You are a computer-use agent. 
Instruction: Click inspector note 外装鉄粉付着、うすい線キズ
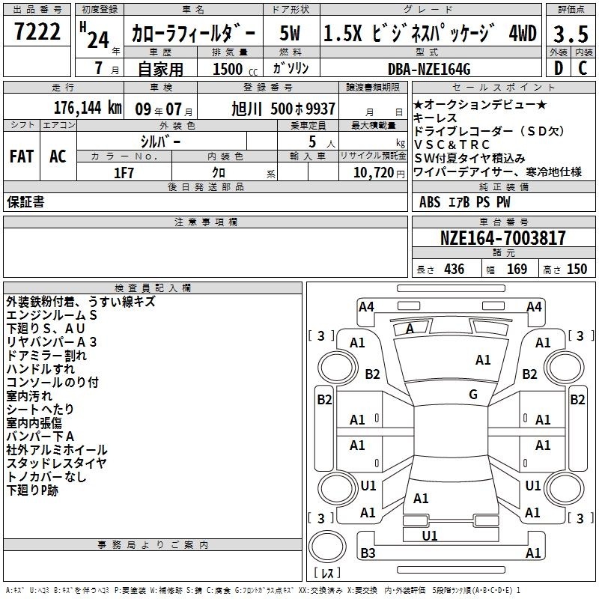click(81, 302)
